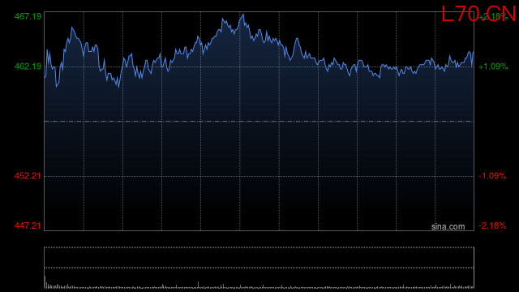519x292 pixels.
Task: Click the -2.18% percentage label
Action: click(x=492, y=226)
